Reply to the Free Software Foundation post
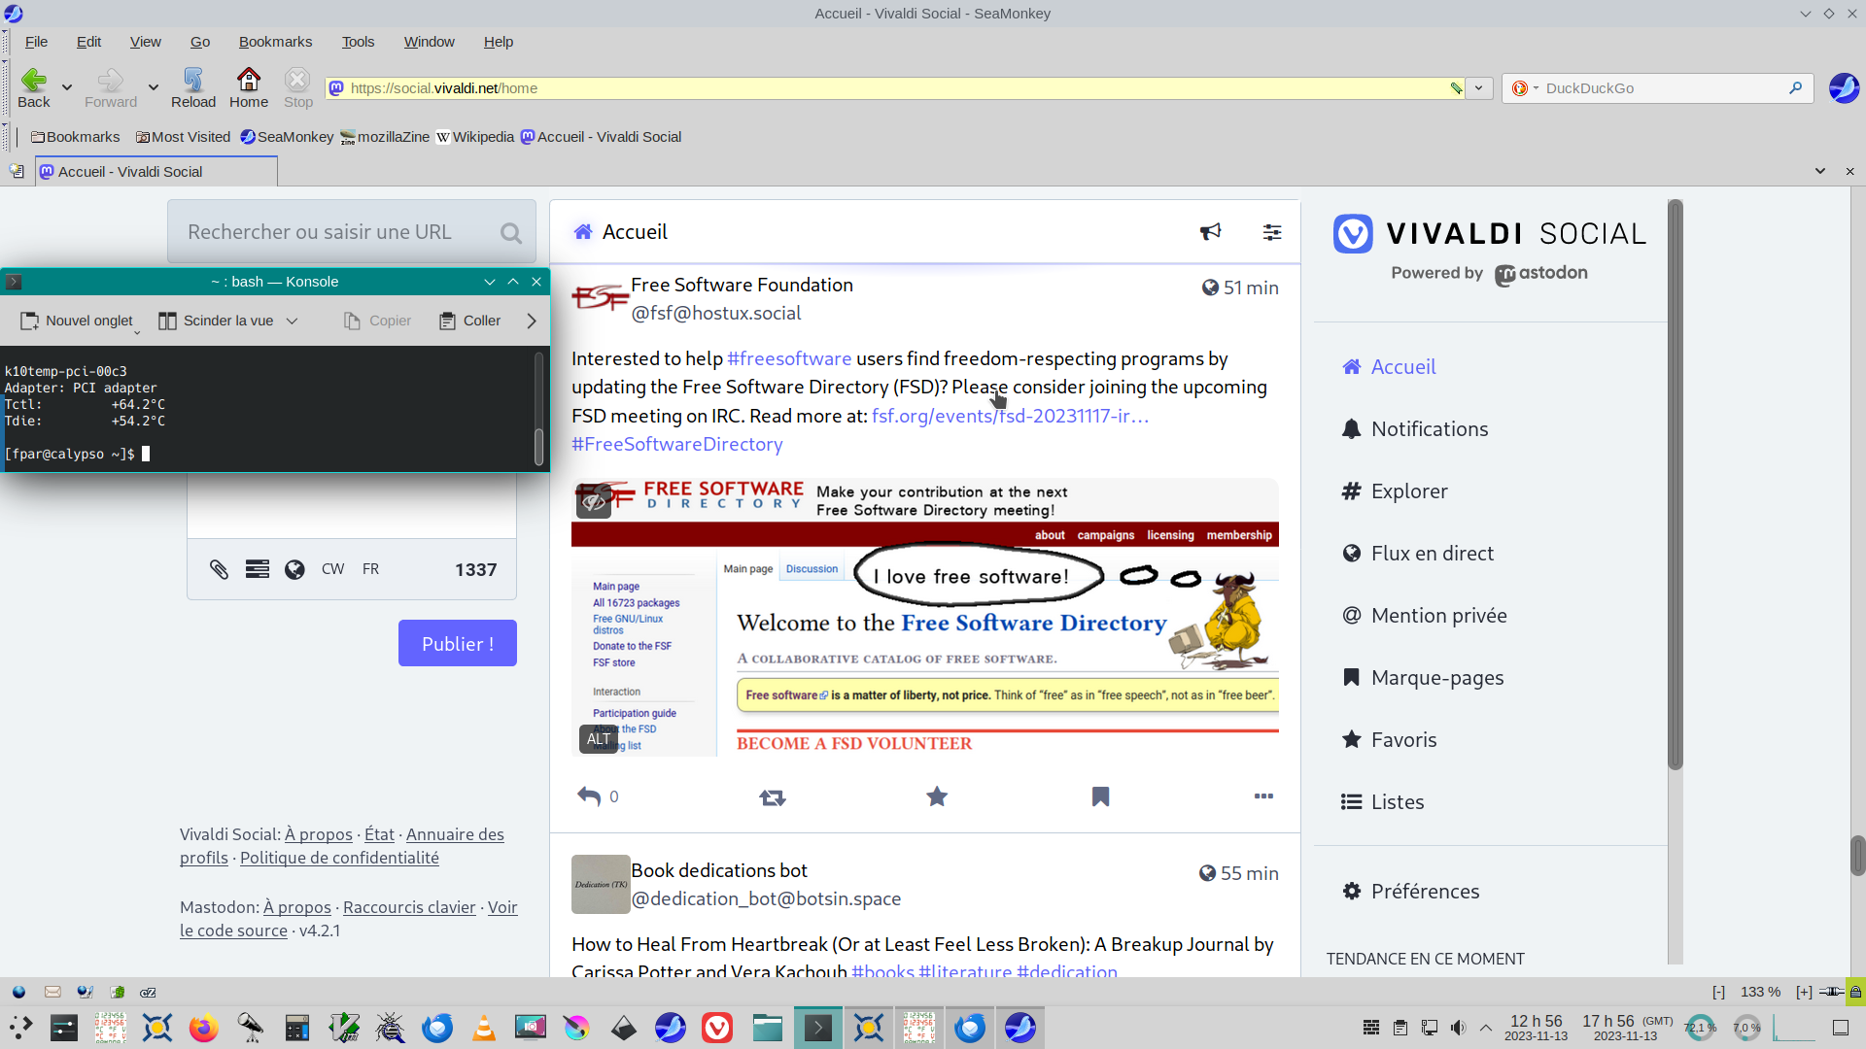1866x1049 pixels. tap(589, 797)
